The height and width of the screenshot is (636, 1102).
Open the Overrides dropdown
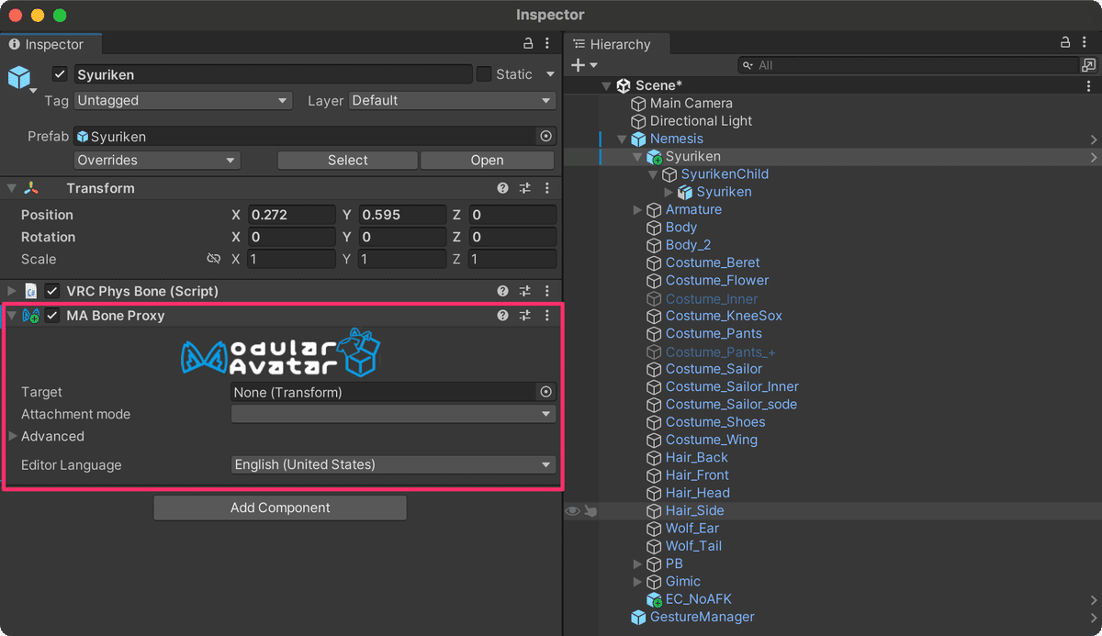click(157, 160)
